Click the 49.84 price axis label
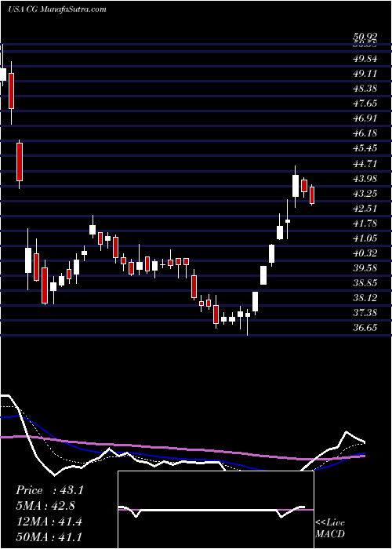392x549 pixels. coord(365,59)
